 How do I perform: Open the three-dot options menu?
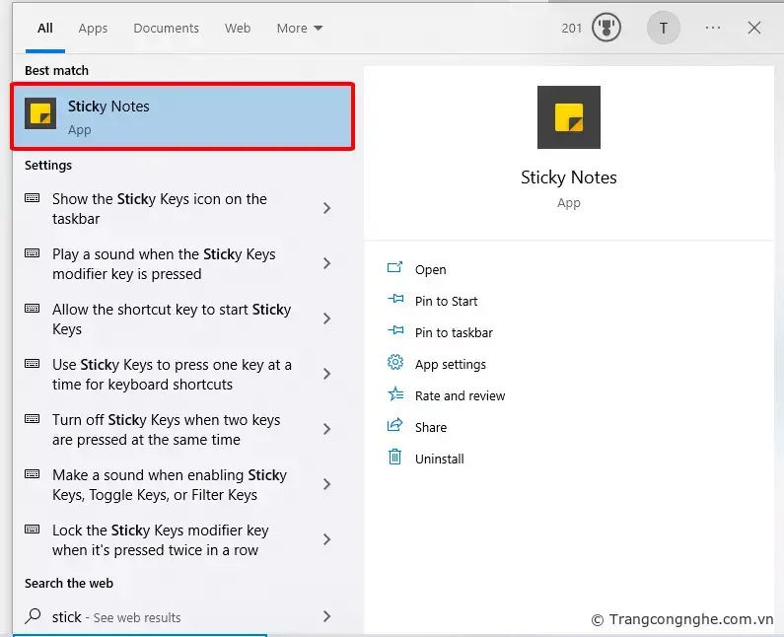713,29
